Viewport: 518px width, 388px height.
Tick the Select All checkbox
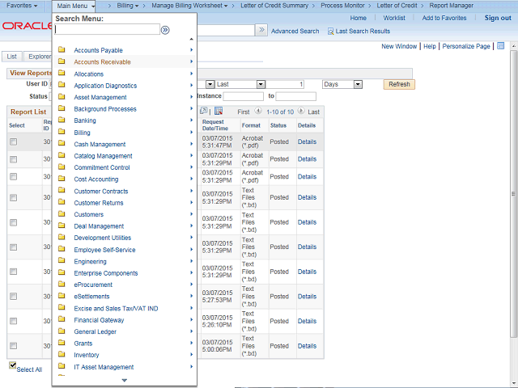(x=13, y=365)
